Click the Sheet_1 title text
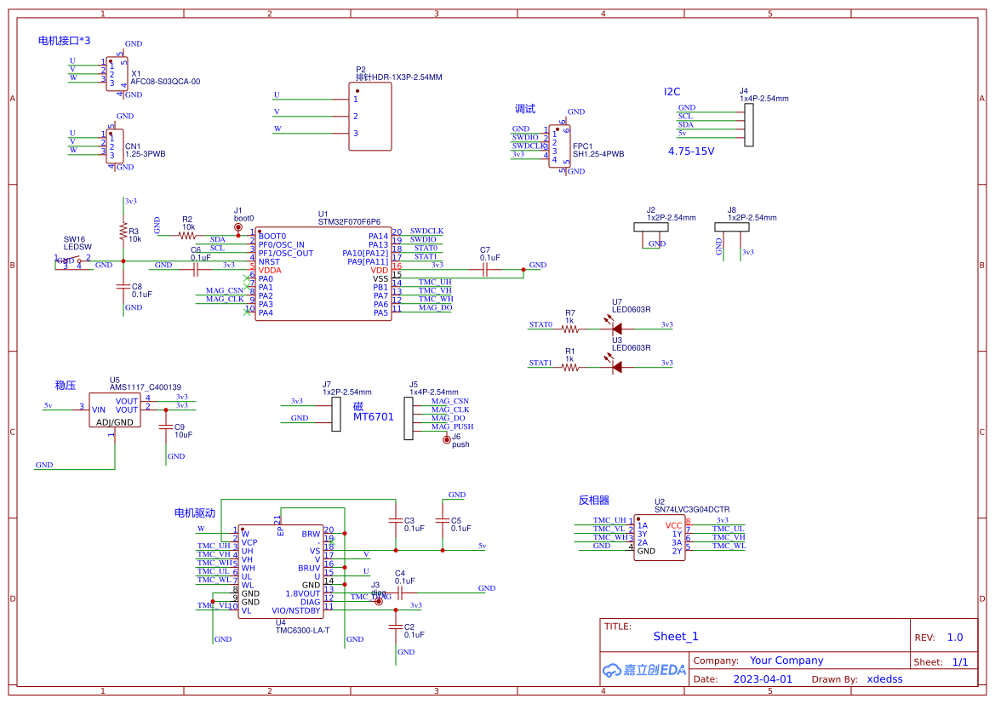995x704 pixels. pyautogui.click(x=675, y=636)
